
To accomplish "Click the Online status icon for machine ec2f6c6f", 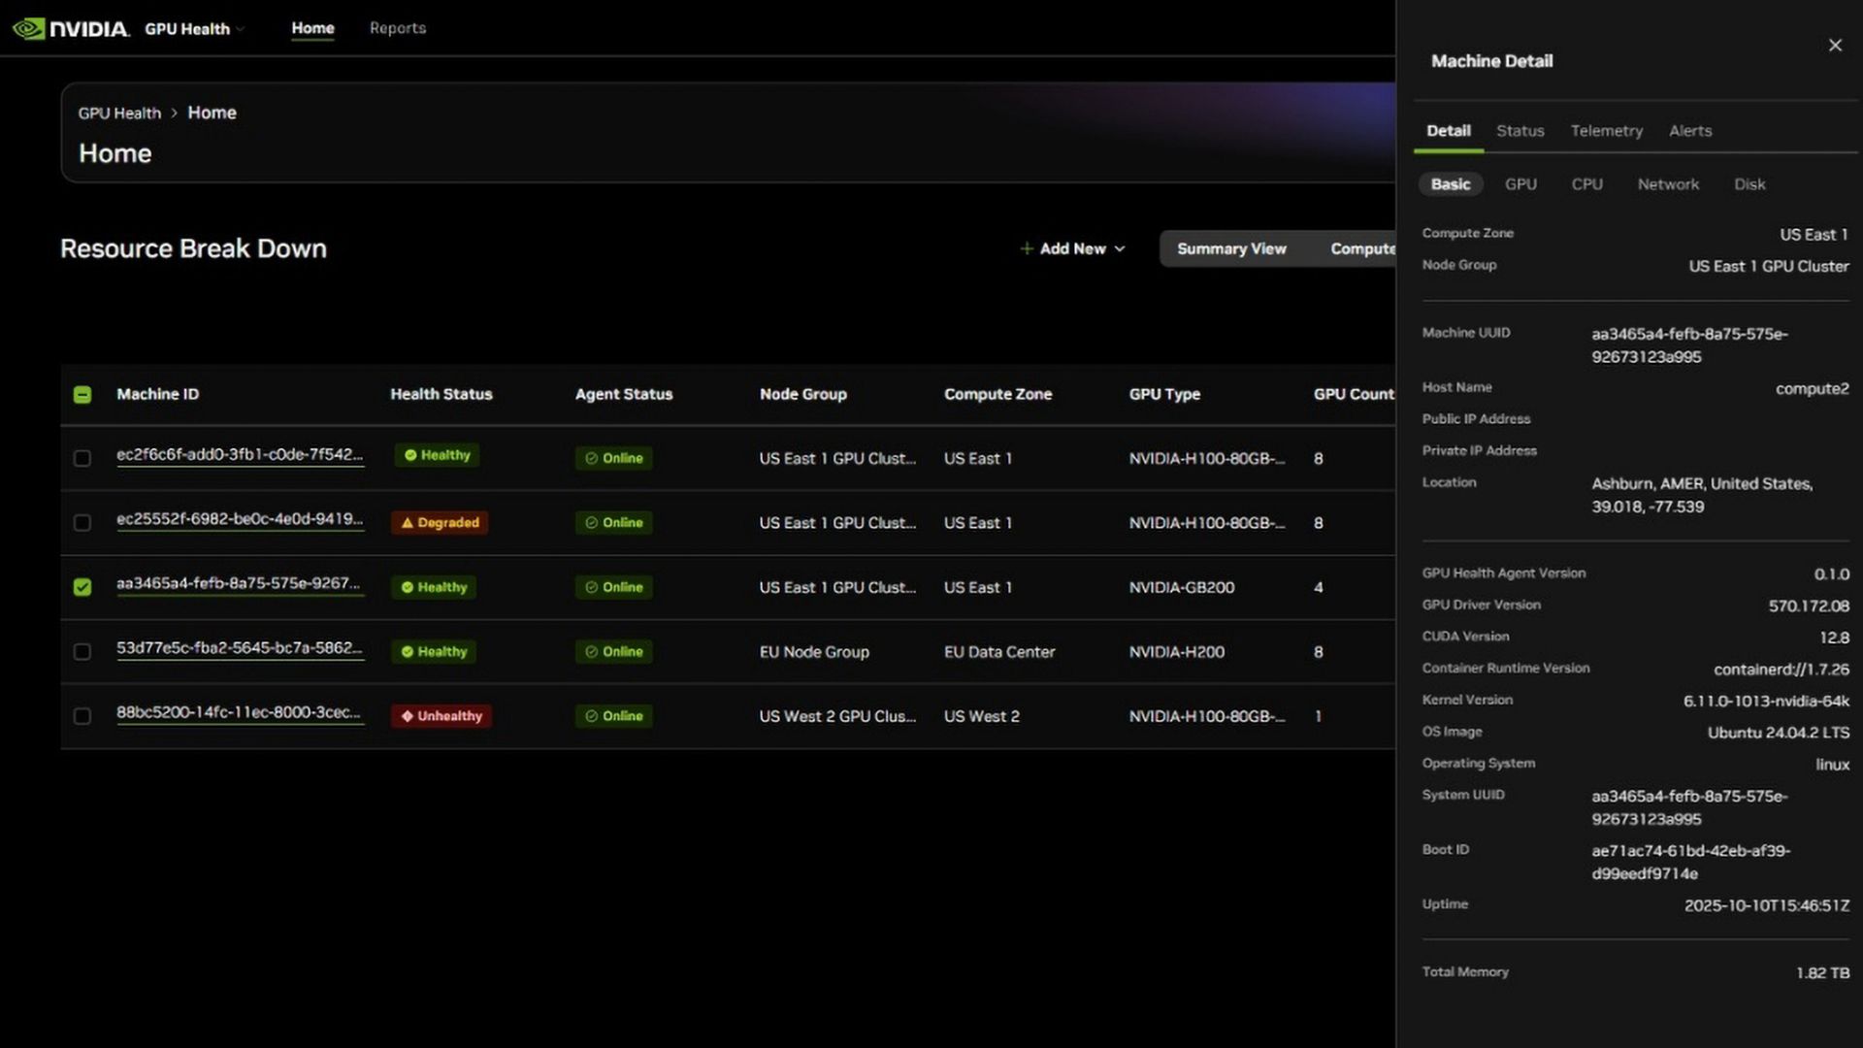I will (591, 458).
